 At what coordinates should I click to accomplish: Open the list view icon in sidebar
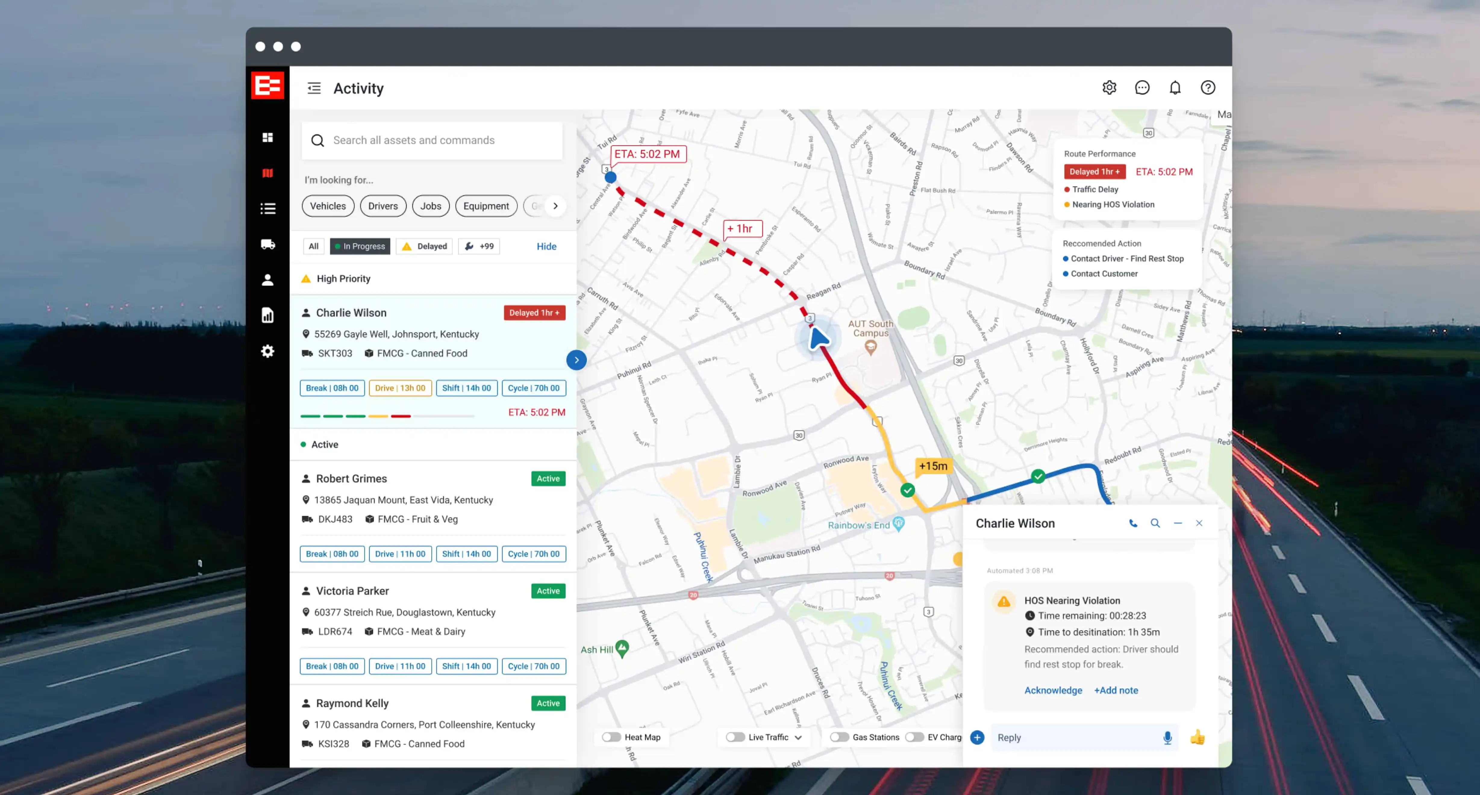(268, 208)
